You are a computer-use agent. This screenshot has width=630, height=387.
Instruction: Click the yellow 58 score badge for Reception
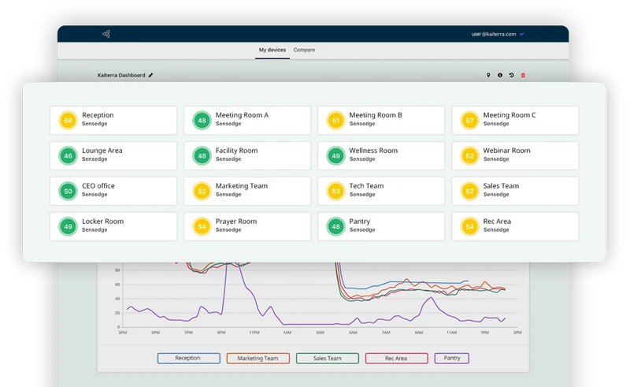(68, 121)
